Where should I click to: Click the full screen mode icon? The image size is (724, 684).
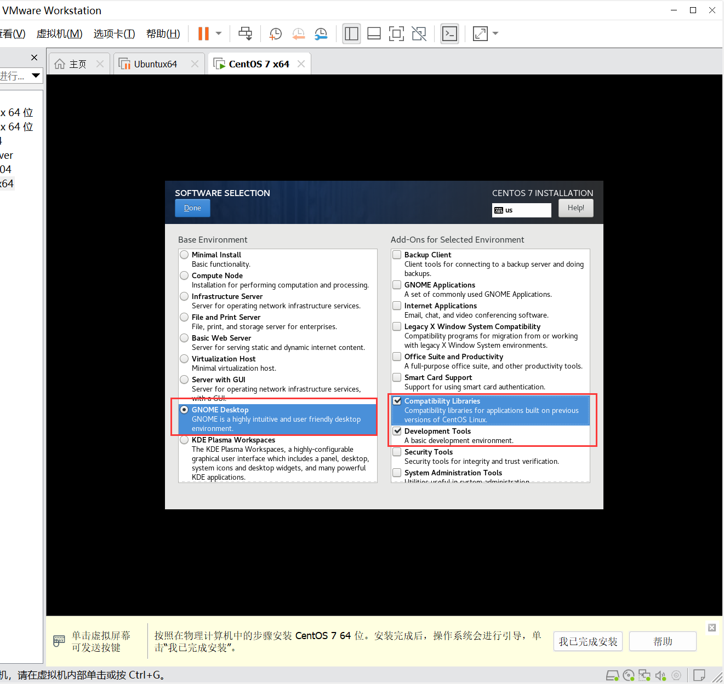point(396,34)
